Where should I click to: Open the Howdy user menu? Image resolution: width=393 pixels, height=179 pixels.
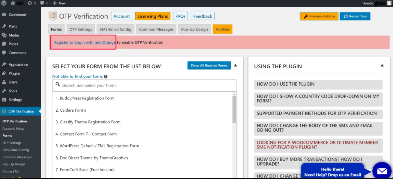click(x=377, y=3)
